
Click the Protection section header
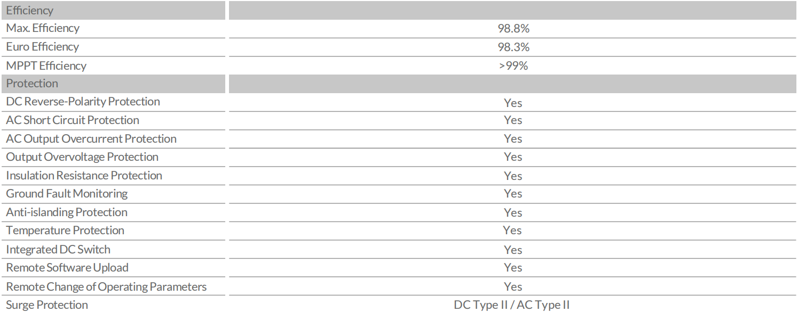(32, 84)
